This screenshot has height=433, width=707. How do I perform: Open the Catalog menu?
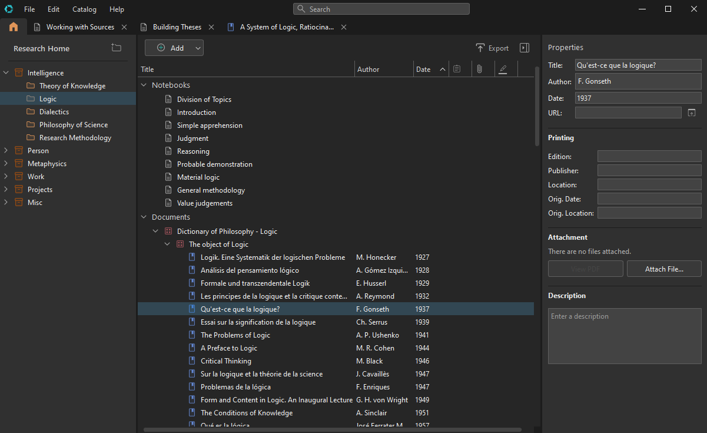coord(84,9)
